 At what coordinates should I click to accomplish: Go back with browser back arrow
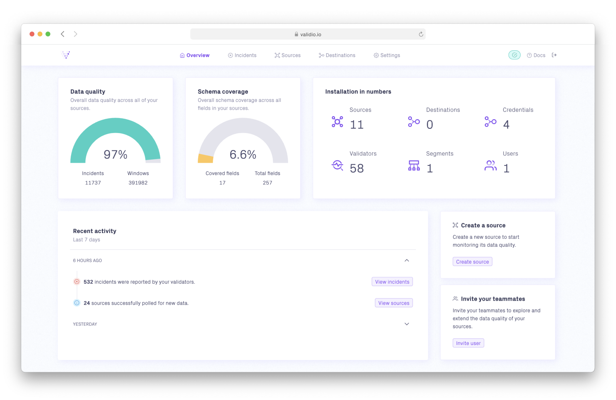pyautogui.click(x=62, y=34)
